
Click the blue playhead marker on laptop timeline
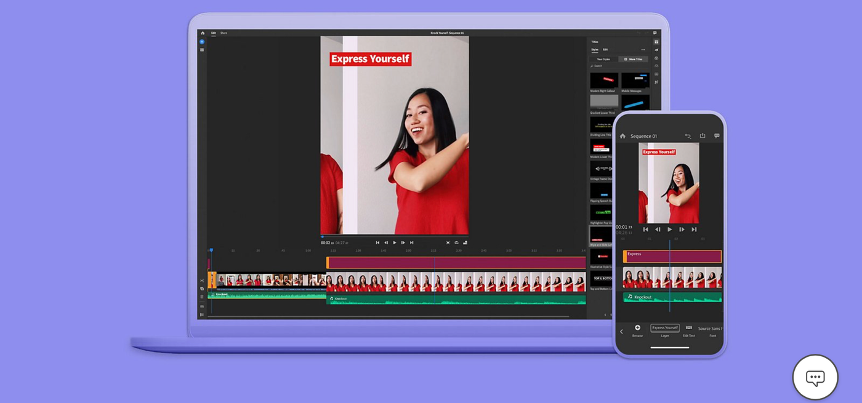tap(211, 250)
